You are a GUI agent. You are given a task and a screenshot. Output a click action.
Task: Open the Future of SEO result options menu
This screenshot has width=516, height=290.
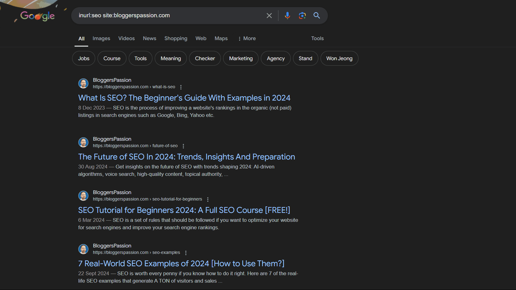tap(183, 146)
